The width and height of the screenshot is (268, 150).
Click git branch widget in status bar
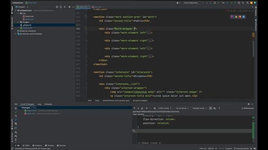(241, 148)
